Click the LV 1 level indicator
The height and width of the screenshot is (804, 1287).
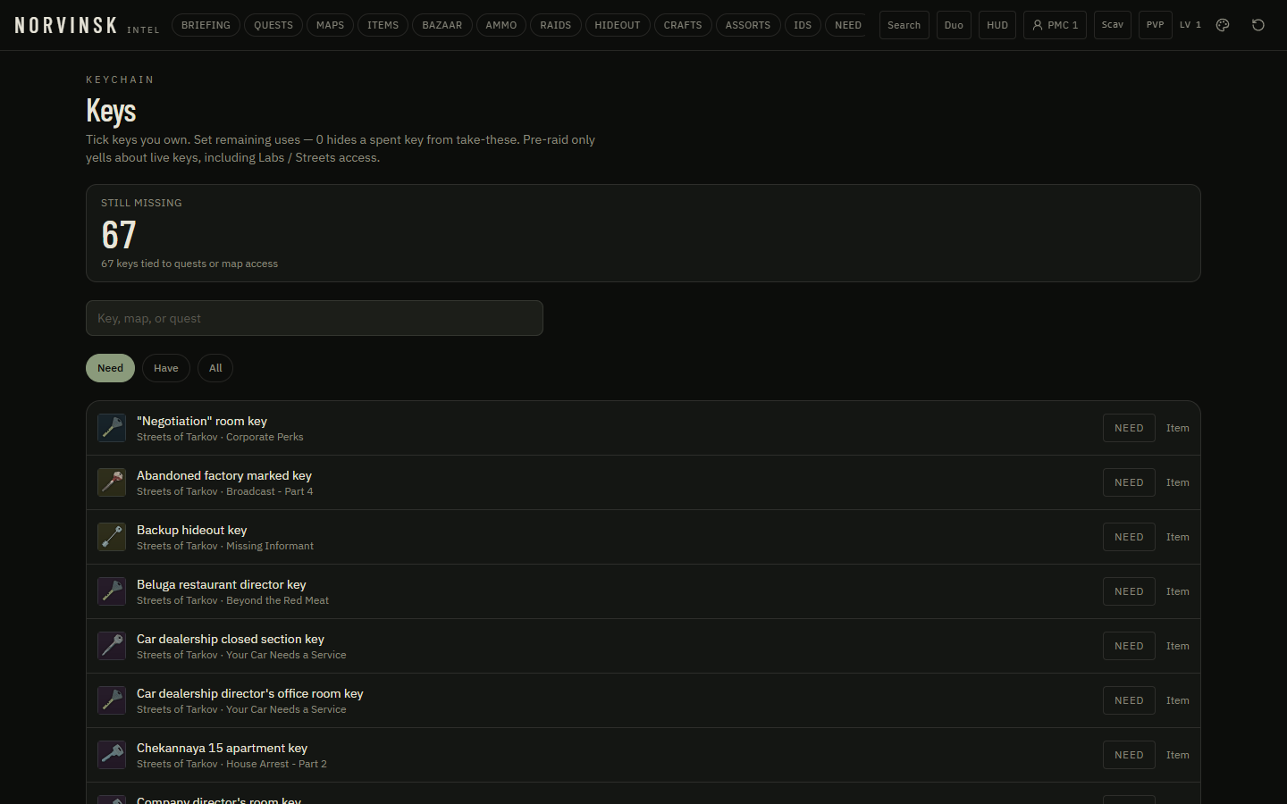click(1190, 25)
